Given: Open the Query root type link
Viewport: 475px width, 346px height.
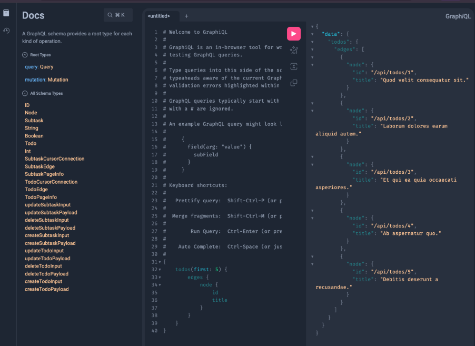Looking at the screenshot, I should coord(47,67).
